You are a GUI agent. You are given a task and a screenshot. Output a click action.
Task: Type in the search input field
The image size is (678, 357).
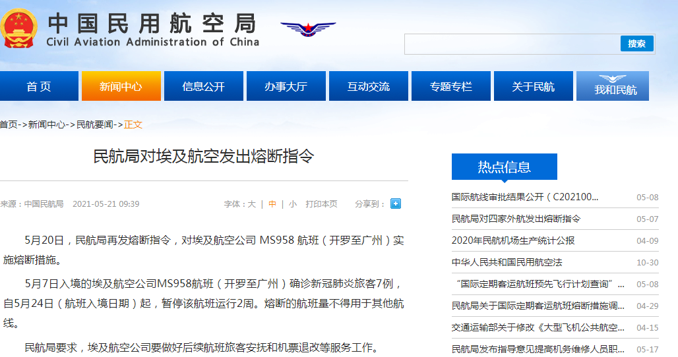click(x=512, y=43)
